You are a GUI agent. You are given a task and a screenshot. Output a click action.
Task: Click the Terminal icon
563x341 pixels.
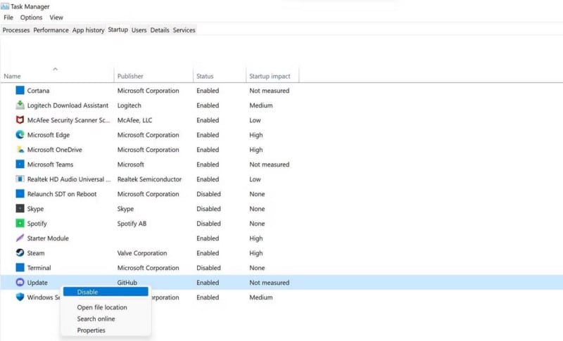20,267
